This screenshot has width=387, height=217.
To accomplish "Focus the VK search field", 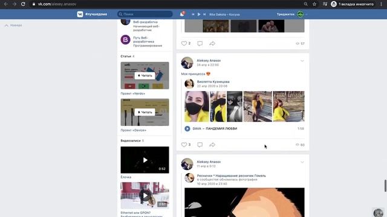I will [145, 14].
